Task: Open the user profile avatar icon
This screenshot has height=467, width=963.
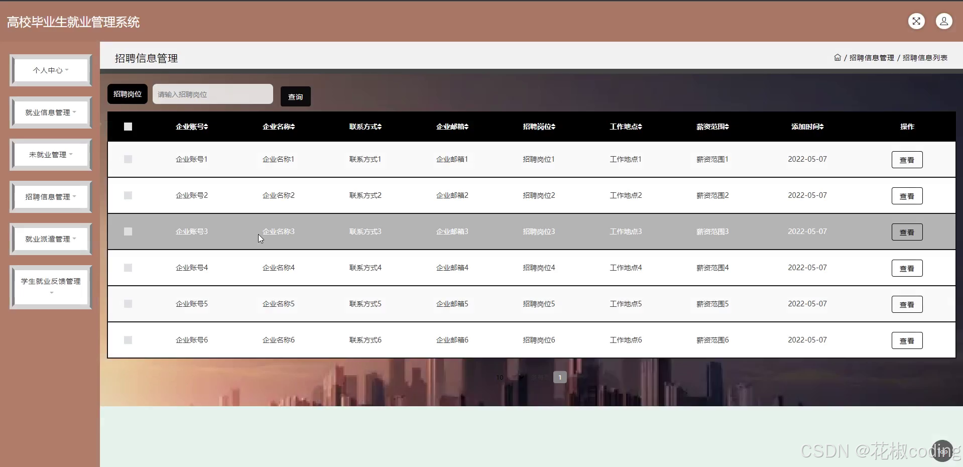Action: (x=944, y=21)
